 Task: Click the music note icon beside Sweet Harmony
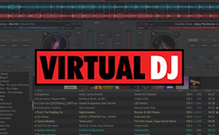[x=36, y=130]
